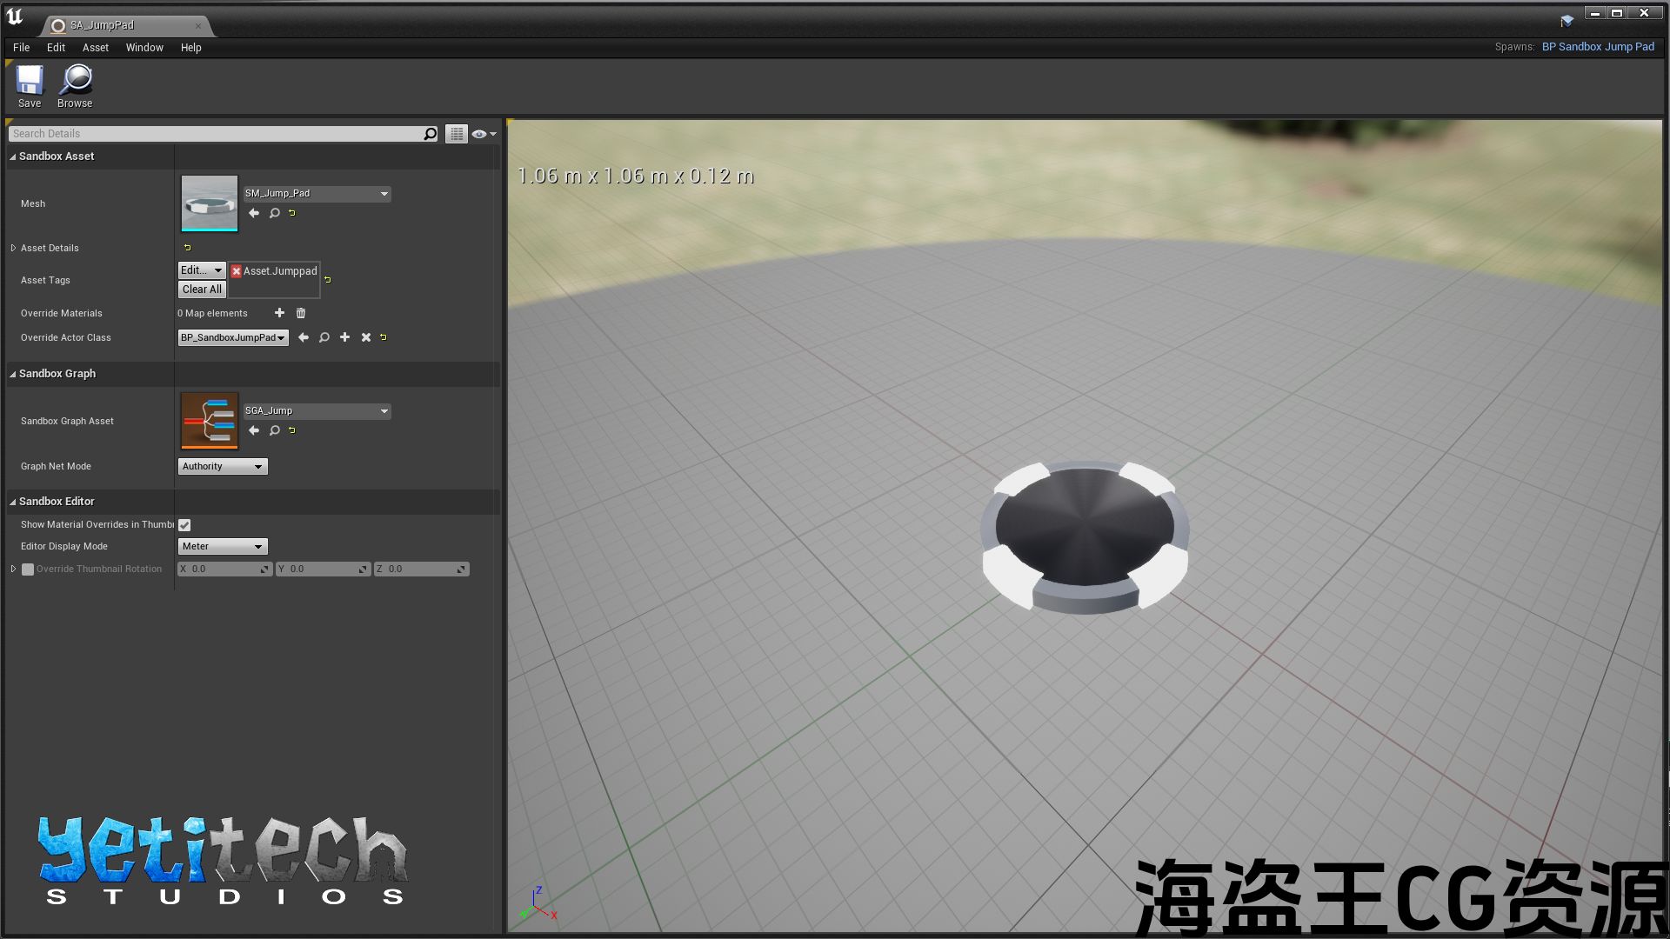Open Graph Net Mode Authority dropdown
The width and height of the screenshot is (1670, 939).
[x=223, y=467]
